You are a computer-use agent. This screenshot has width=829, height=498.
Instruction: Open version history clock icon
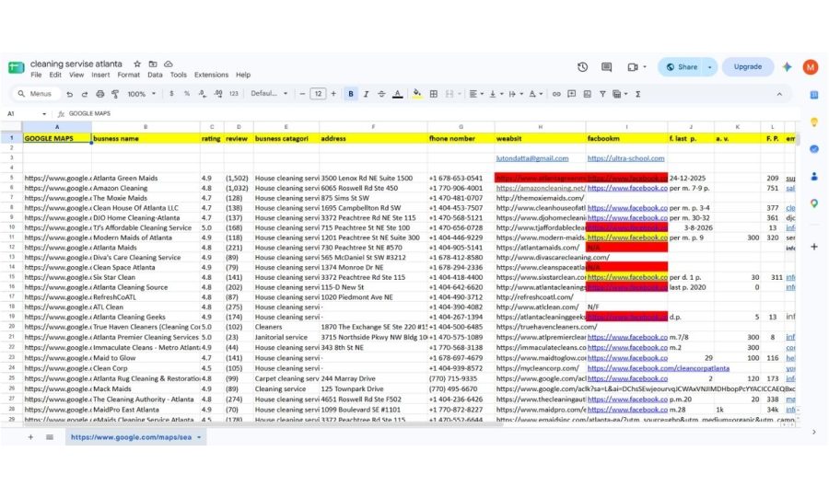582,67
